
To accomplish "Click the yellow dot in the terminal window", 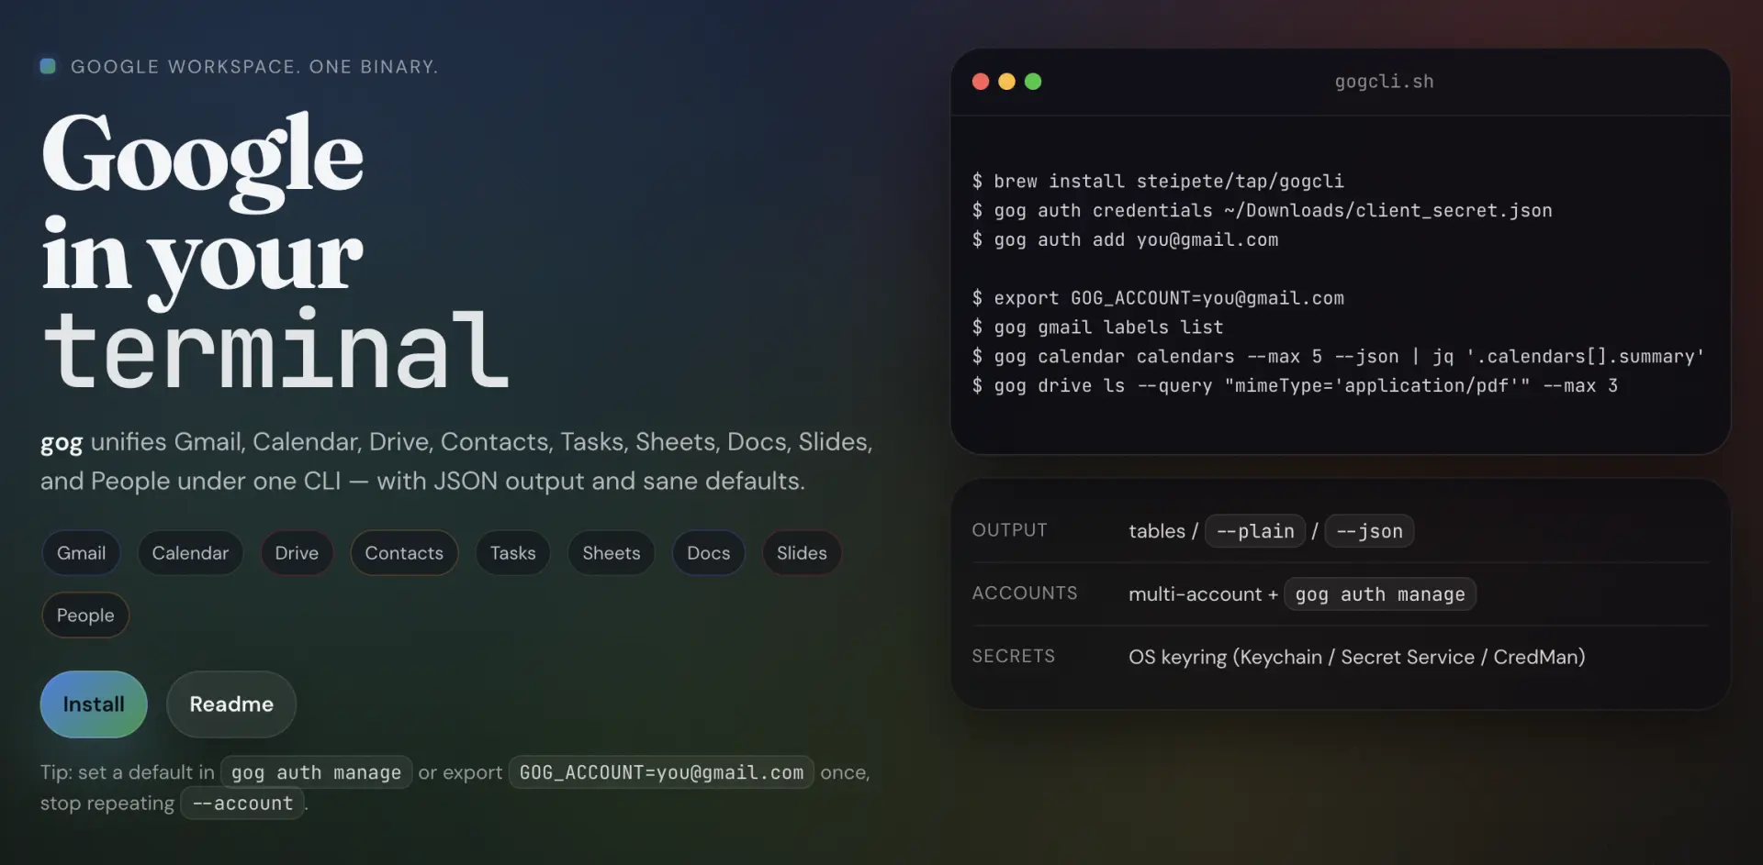I will click(1006, 82).
